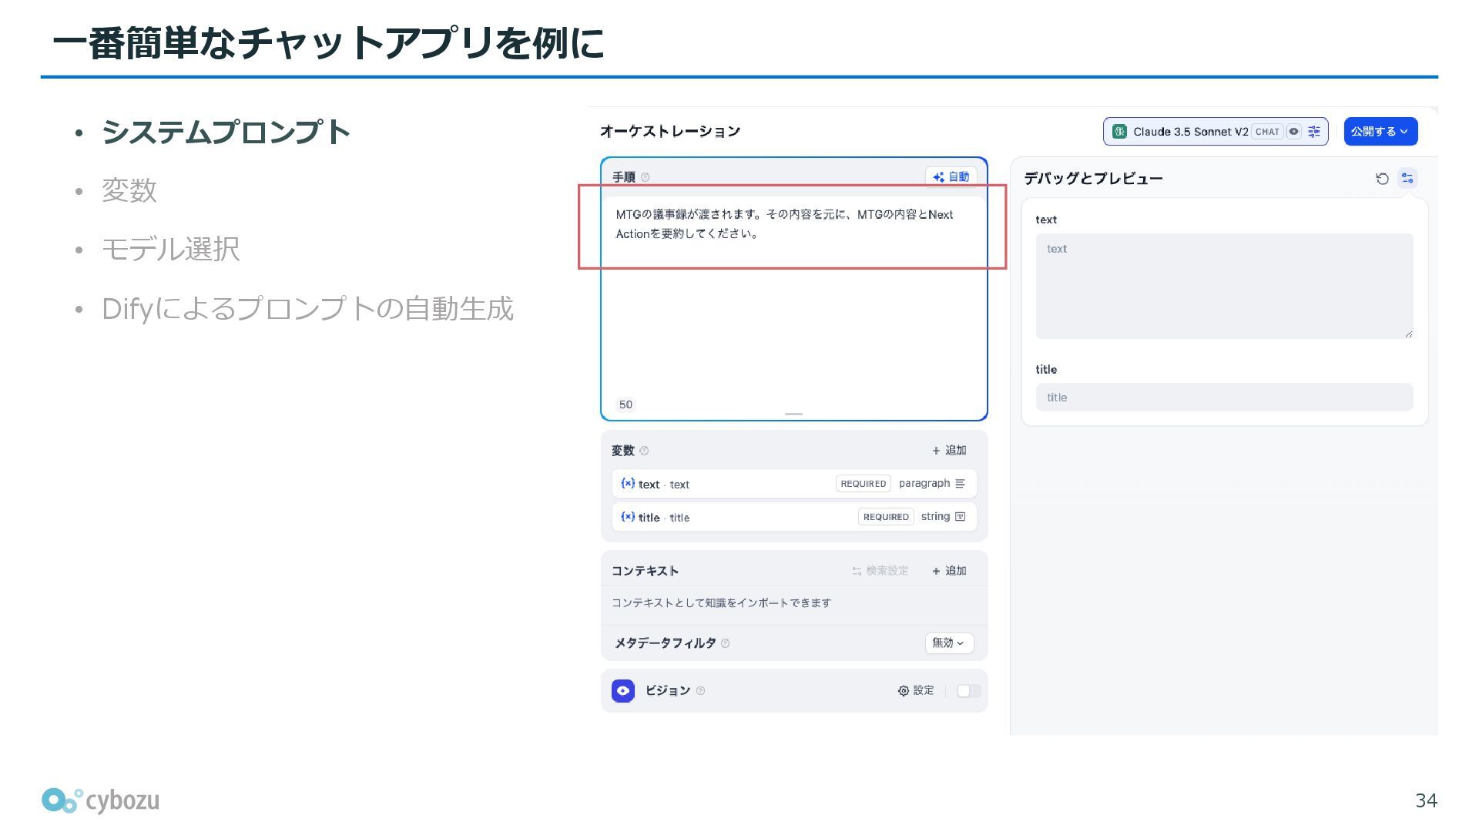This screenshot has height=832, width=1479.
Task: Click the コンテキスト section label
Action: pos(645,571)
